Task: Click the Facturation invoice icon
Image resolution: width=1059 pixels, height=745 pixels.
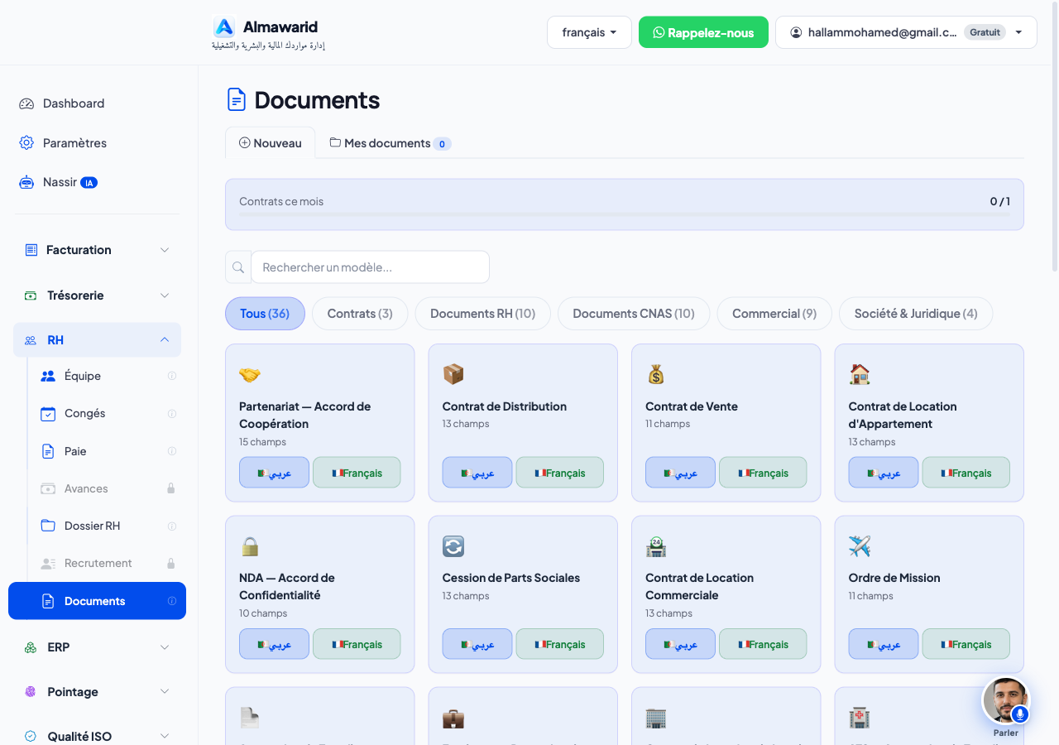Action: [31, 250]
